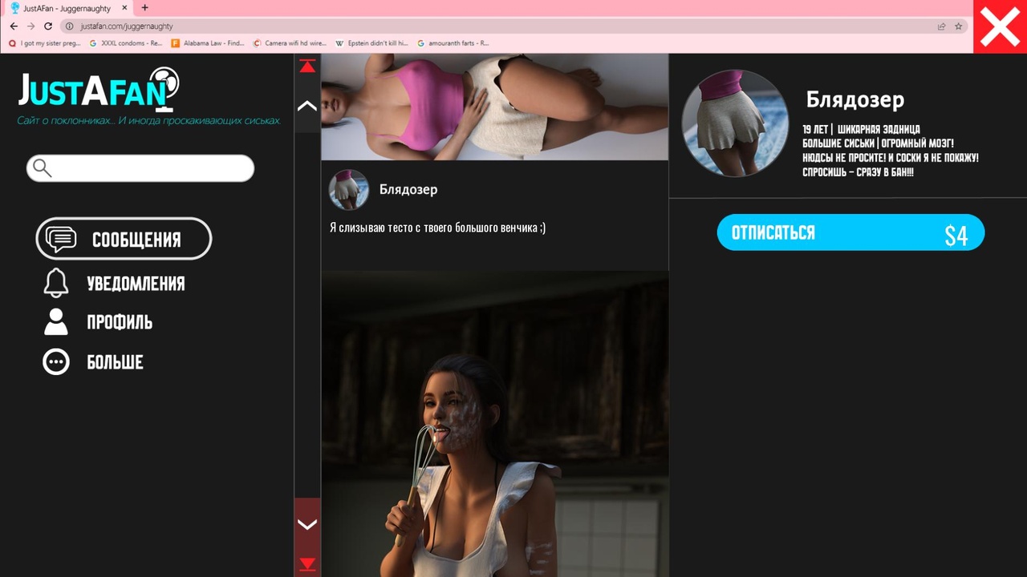
Task: Click the white chevron up in the feed scrollbar
Action: 307,105
